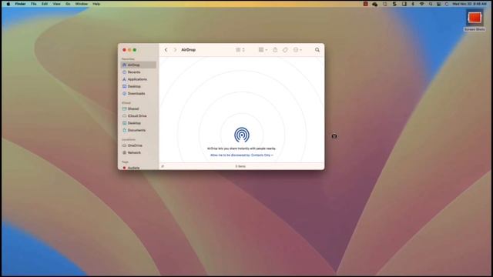
Task: Open the File menu
Action: 34,4
